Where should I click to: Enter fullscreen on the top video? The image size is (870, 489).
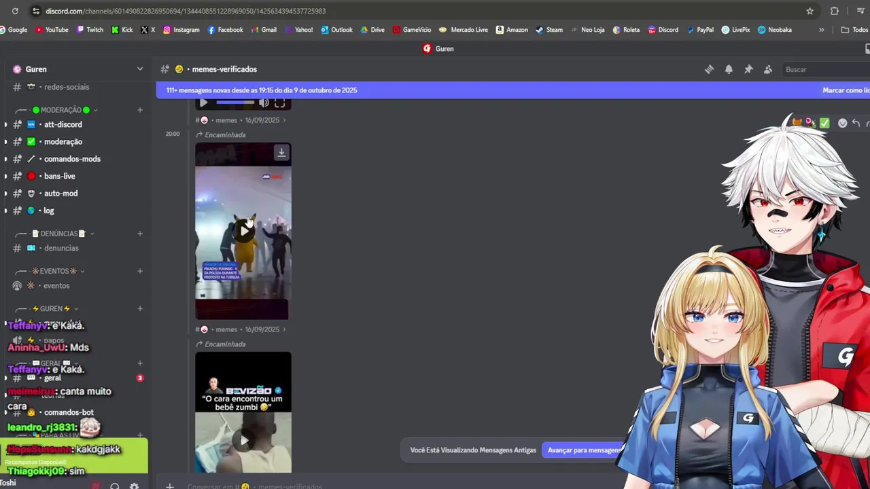coord(279,103)
